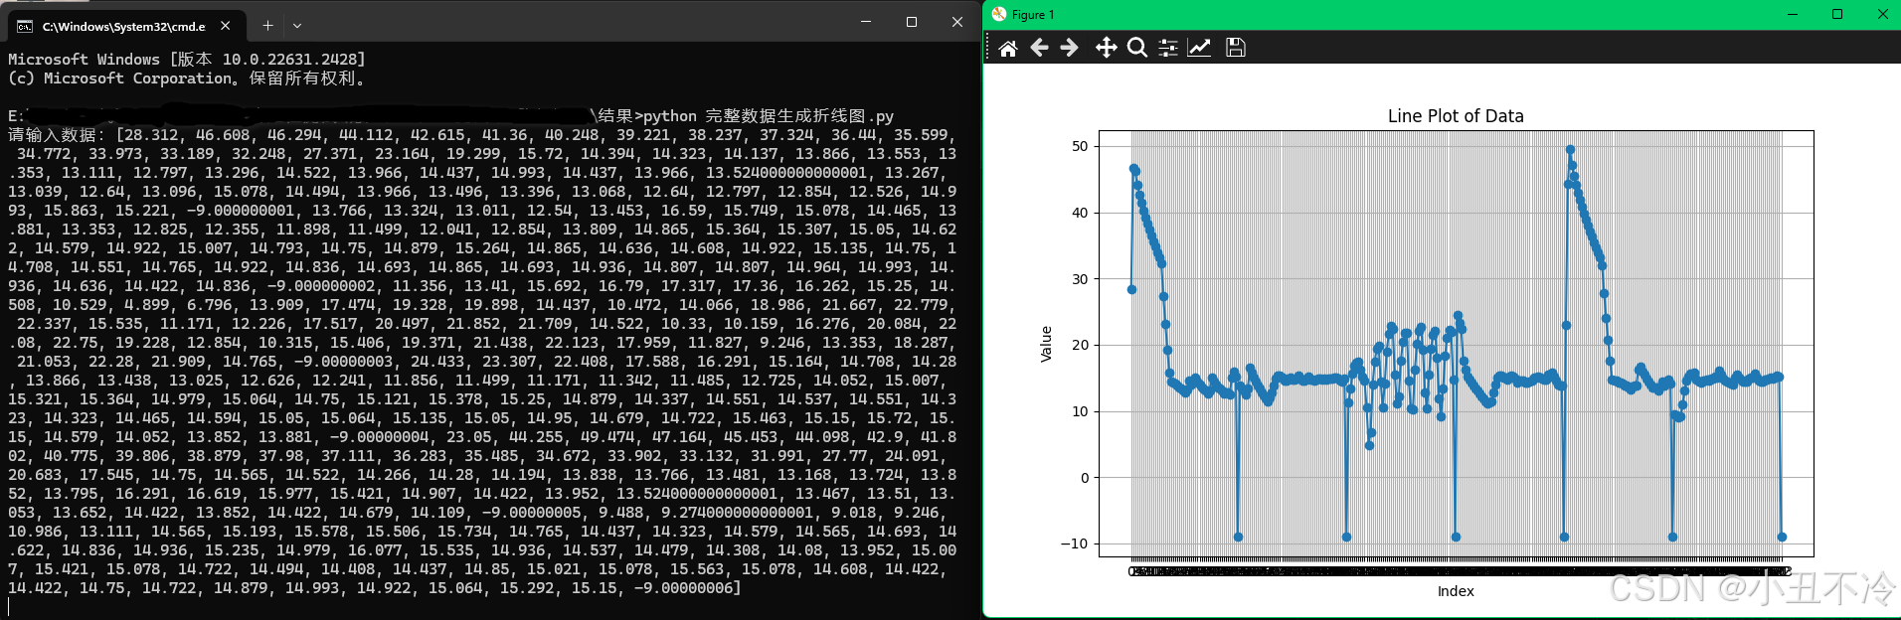Close the Figure 1 window

coord(1882,14)
